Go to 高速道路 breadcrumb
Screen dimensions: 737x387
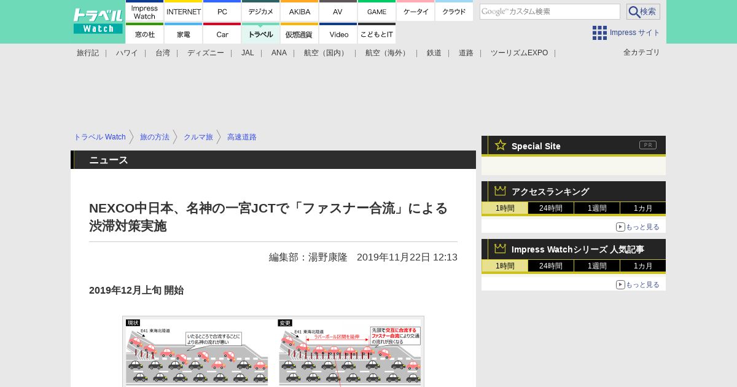pyautogui.click(x=242, y=137)
